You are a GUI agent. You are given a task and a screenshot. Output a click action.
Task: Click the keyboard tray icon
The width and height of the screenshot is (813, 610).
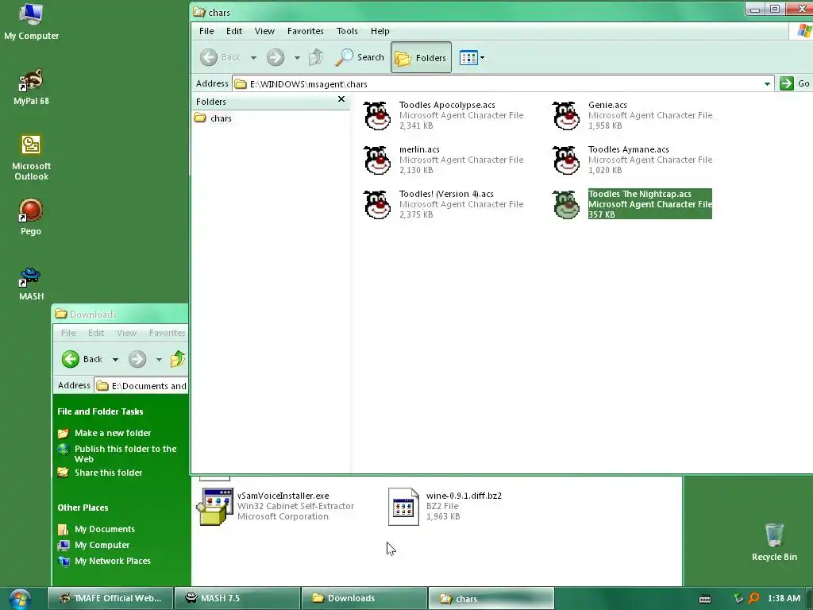pos(705,599)
